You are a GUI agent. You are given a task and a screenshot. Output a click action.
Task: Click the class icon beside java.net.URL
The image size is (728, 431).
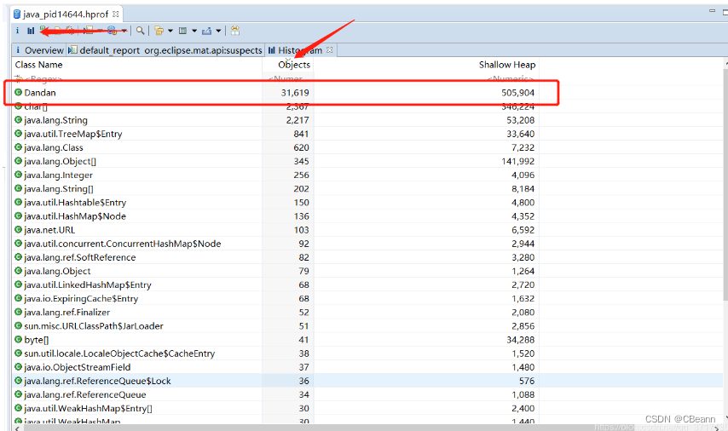(18, 230)
